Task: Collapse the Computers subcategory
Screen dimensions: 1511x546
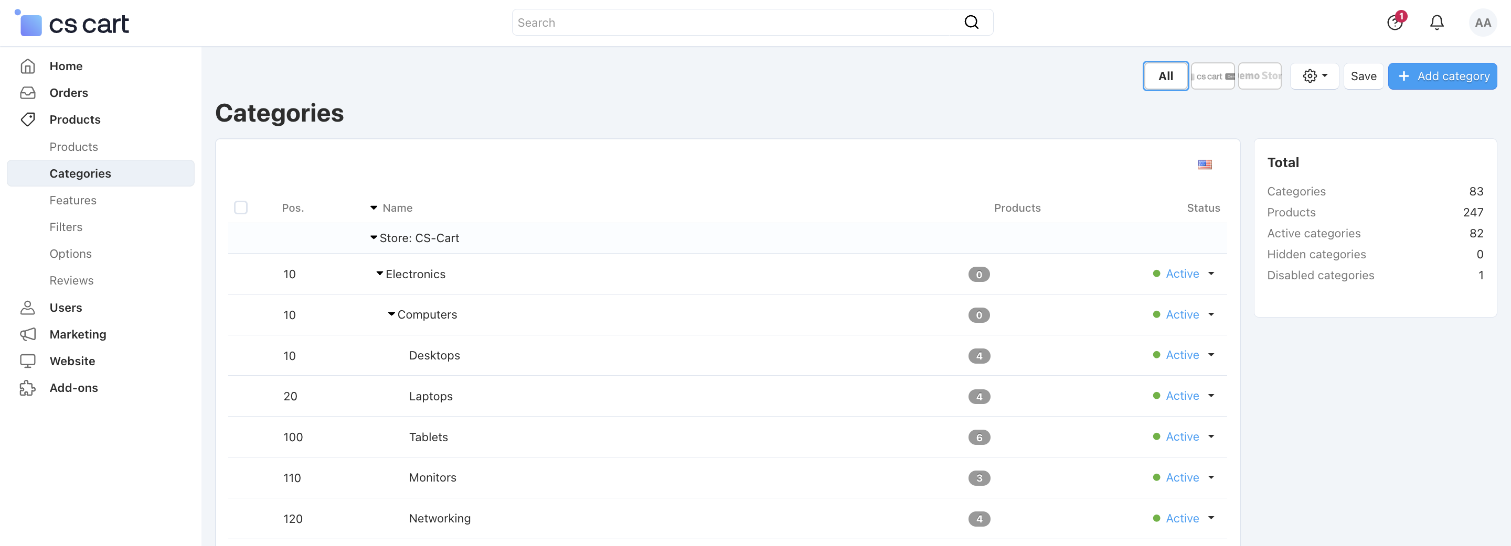Action: (391, 314)
